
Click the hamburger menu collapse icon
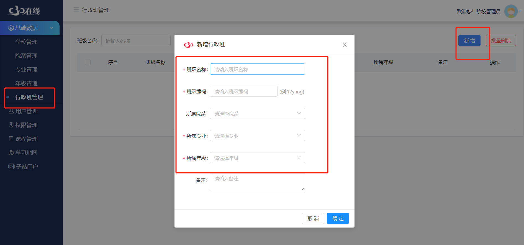point(76,10)
